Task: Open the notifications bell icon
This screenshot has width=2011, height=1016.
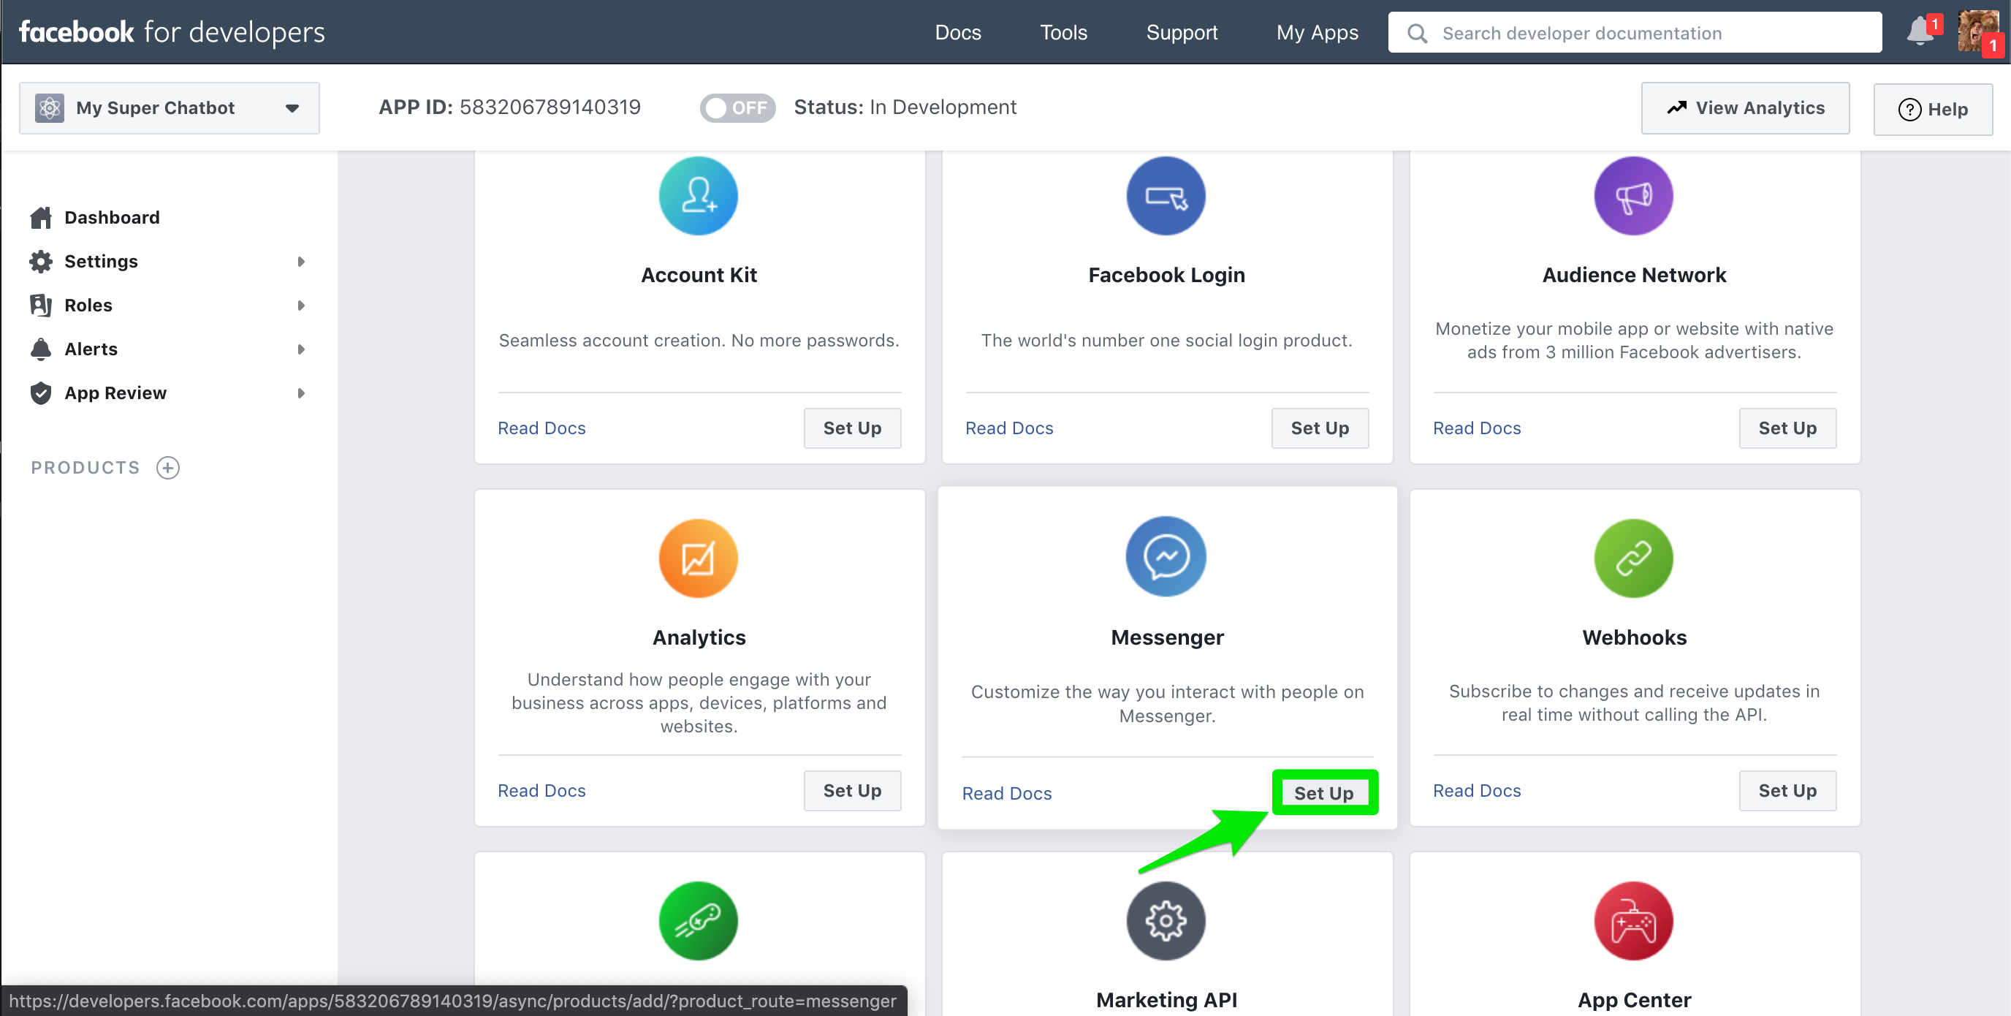Action: [x=1920, y=32]
